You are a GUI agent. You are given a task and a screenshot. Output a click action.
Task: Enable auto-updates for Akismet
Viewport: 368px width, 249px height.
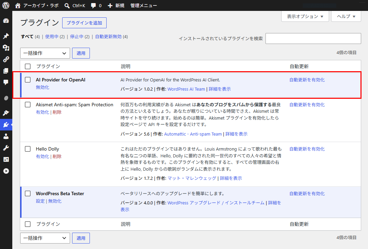[x=307, y=105]
